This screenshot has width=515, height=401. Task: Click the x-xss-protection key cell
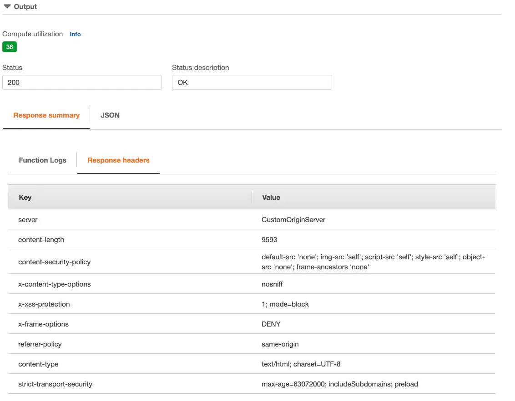coord(44,304)
